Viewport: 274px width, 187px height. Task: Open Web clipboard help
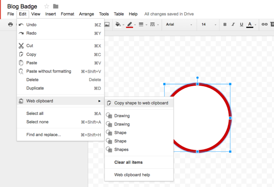(132, 175)
